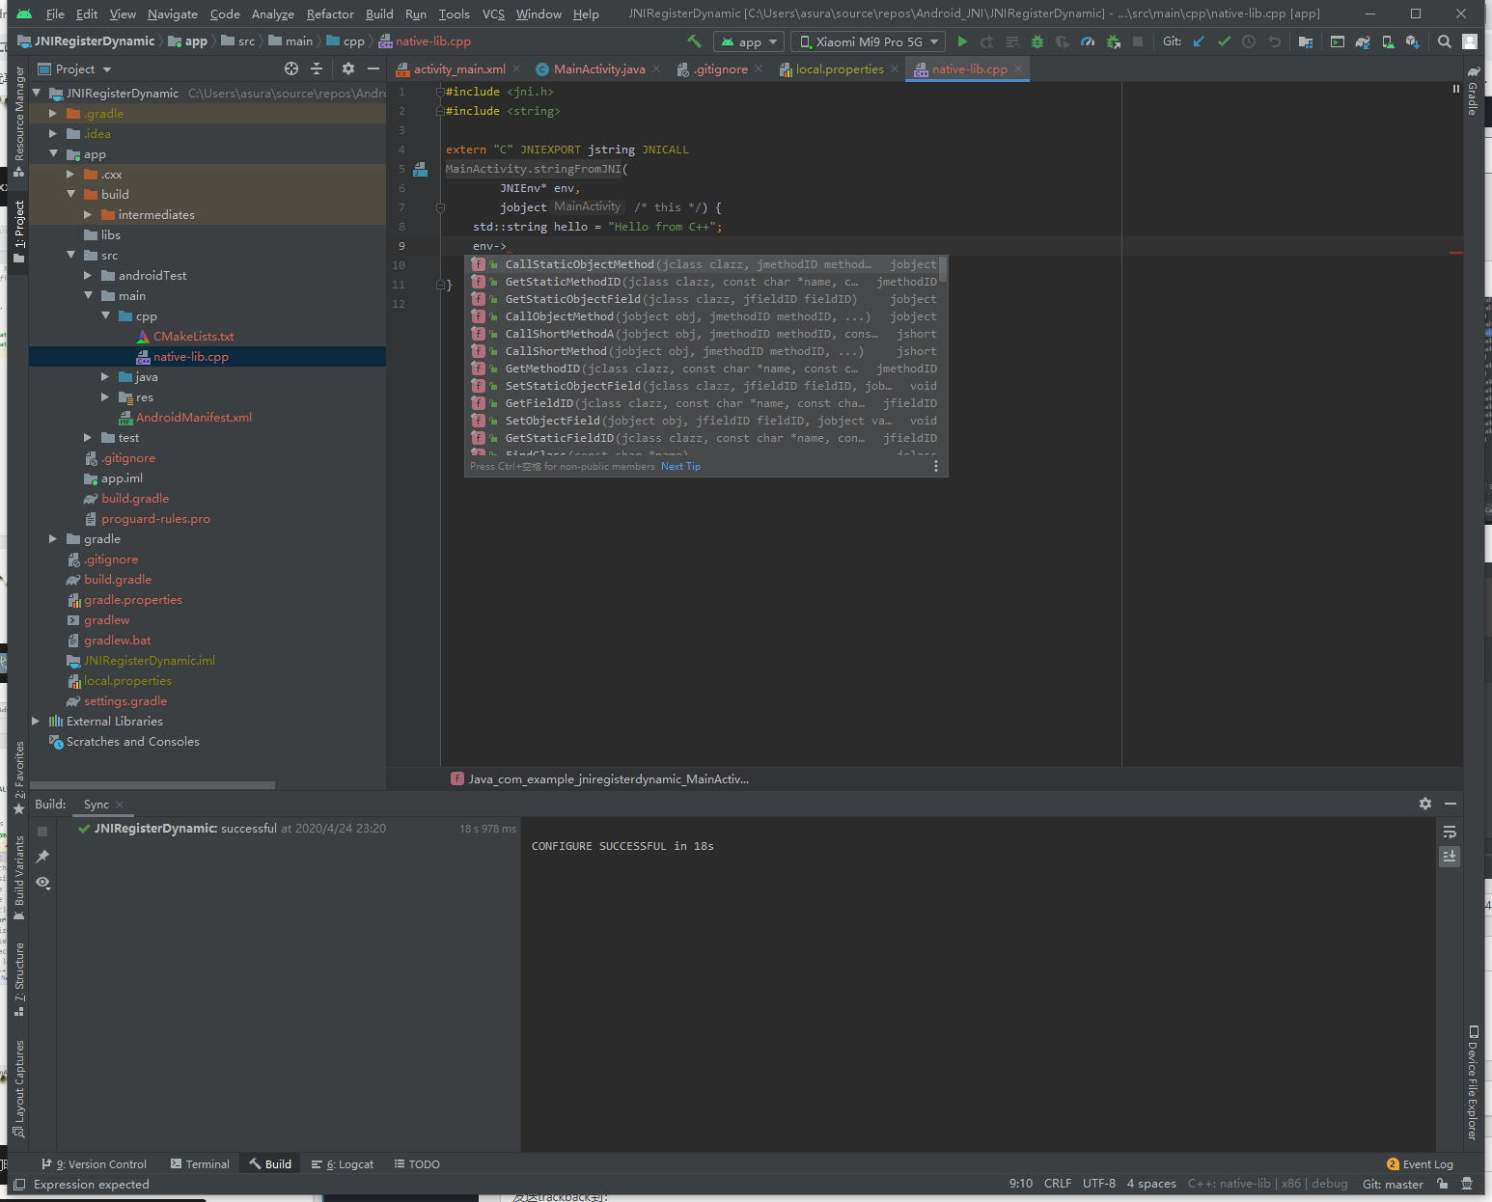Open the CPU Profiler gauge icon
This screenshot has width=1492, height=1202.
tap(1088, 41)
